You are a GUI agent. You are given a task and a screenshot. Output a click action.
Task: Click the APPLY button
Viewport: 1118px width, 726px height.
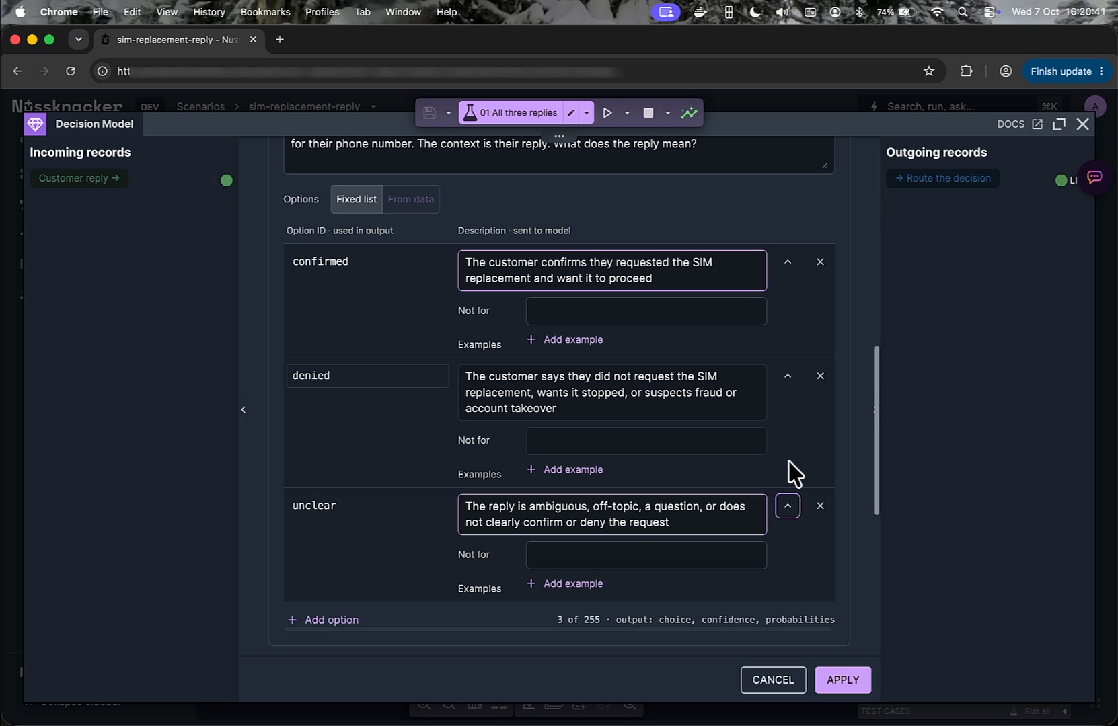(x=843, y=680)
